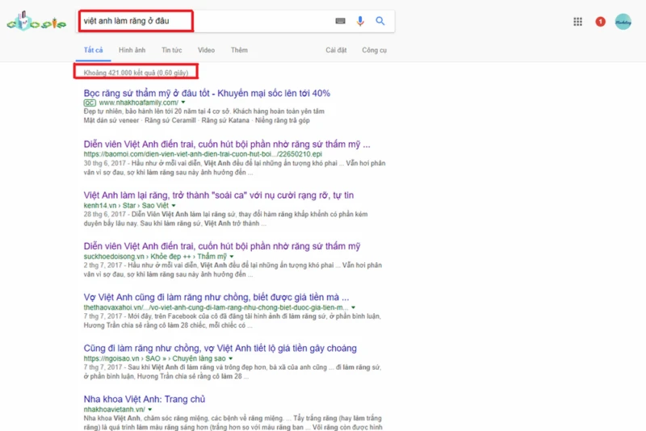The height and width of the screenshot is (431, 646).
Task: Open Cài đặt search settings
Action: coord(336,50)
